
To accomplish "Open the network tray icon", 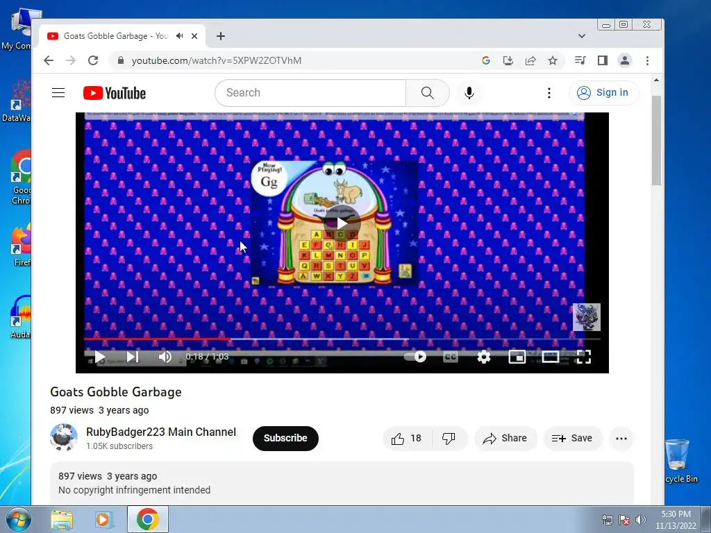I will pyautogui.click(x=607, y=520).
